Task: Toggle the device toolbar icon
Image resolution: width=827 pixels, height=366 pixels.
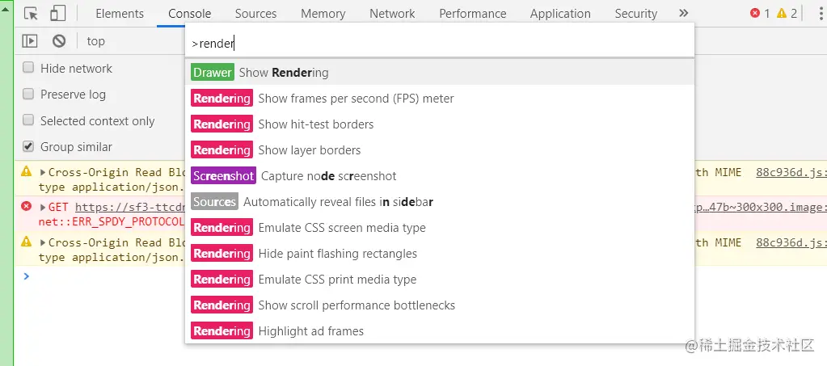Action: [57, 14]
